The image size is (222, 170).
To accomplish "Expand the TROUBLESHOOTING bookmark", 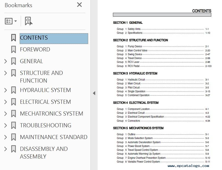I will point(6,126).
